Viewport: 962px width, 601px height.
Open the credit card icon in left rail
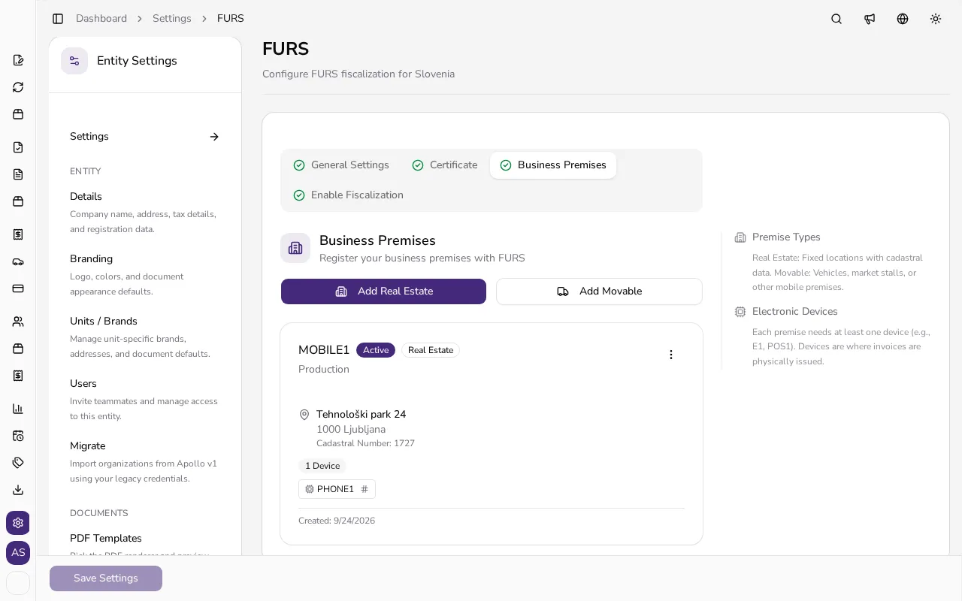point(18,288)
